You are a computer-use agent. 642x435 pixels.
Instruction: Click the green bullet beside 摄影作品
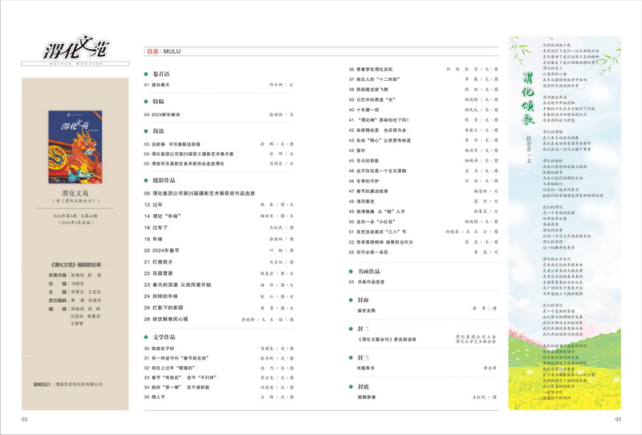[147, 181]
